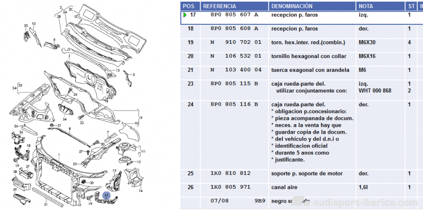Select reference 8P0 805 608 A
This screenshot has width=423, height=213.
234,29
